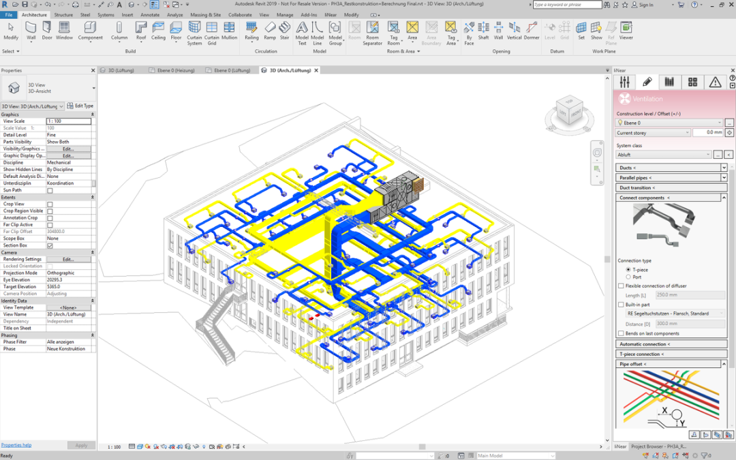
Task: Select the Wall tool in the ribbon
Action: [x=31, y=30]
